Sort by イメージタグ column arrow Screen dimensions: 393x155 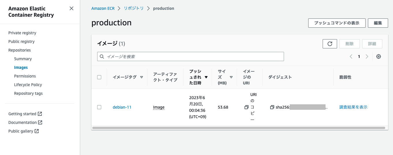[x=141, y=77]
